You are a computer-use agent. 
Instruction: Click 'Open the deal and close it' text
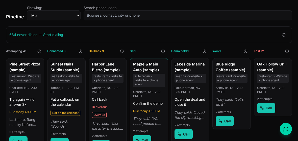point(190,102)
